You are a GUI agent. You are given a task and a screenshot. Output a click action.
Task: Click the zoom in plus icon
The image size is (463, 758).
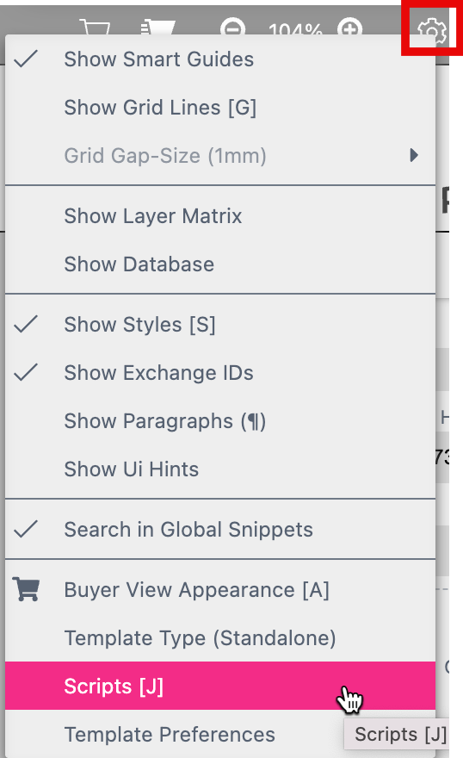coord(349,28)
